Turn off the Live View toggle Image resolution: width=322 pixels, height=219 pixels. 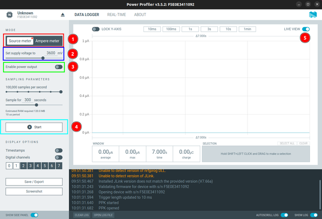click(x=306, y=30)
